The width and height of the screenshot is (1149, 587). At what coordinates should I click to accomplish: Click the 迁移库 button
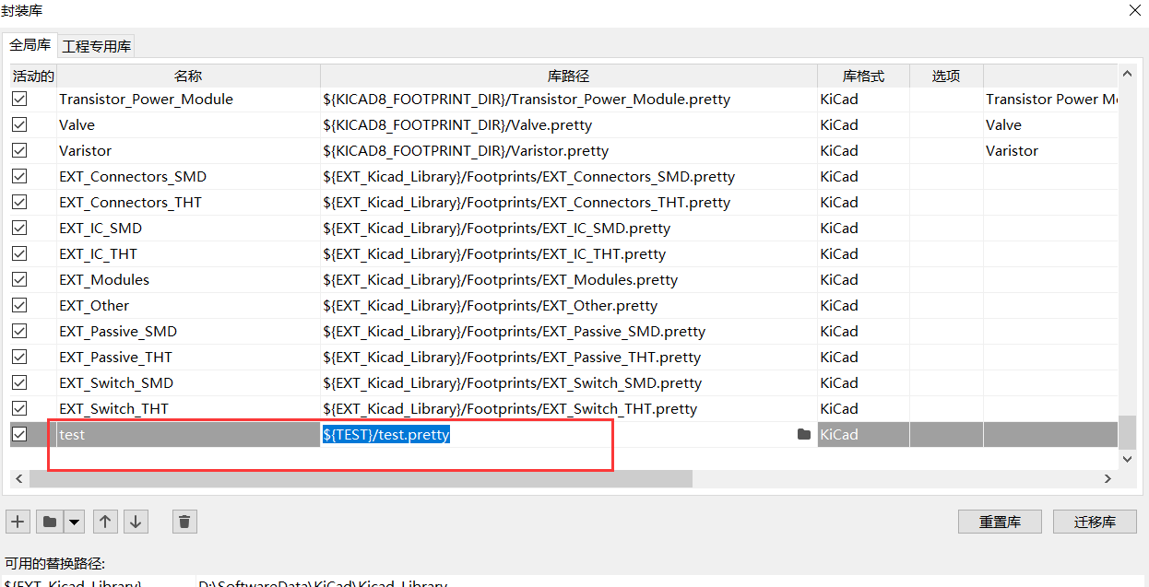point(1095,522)
